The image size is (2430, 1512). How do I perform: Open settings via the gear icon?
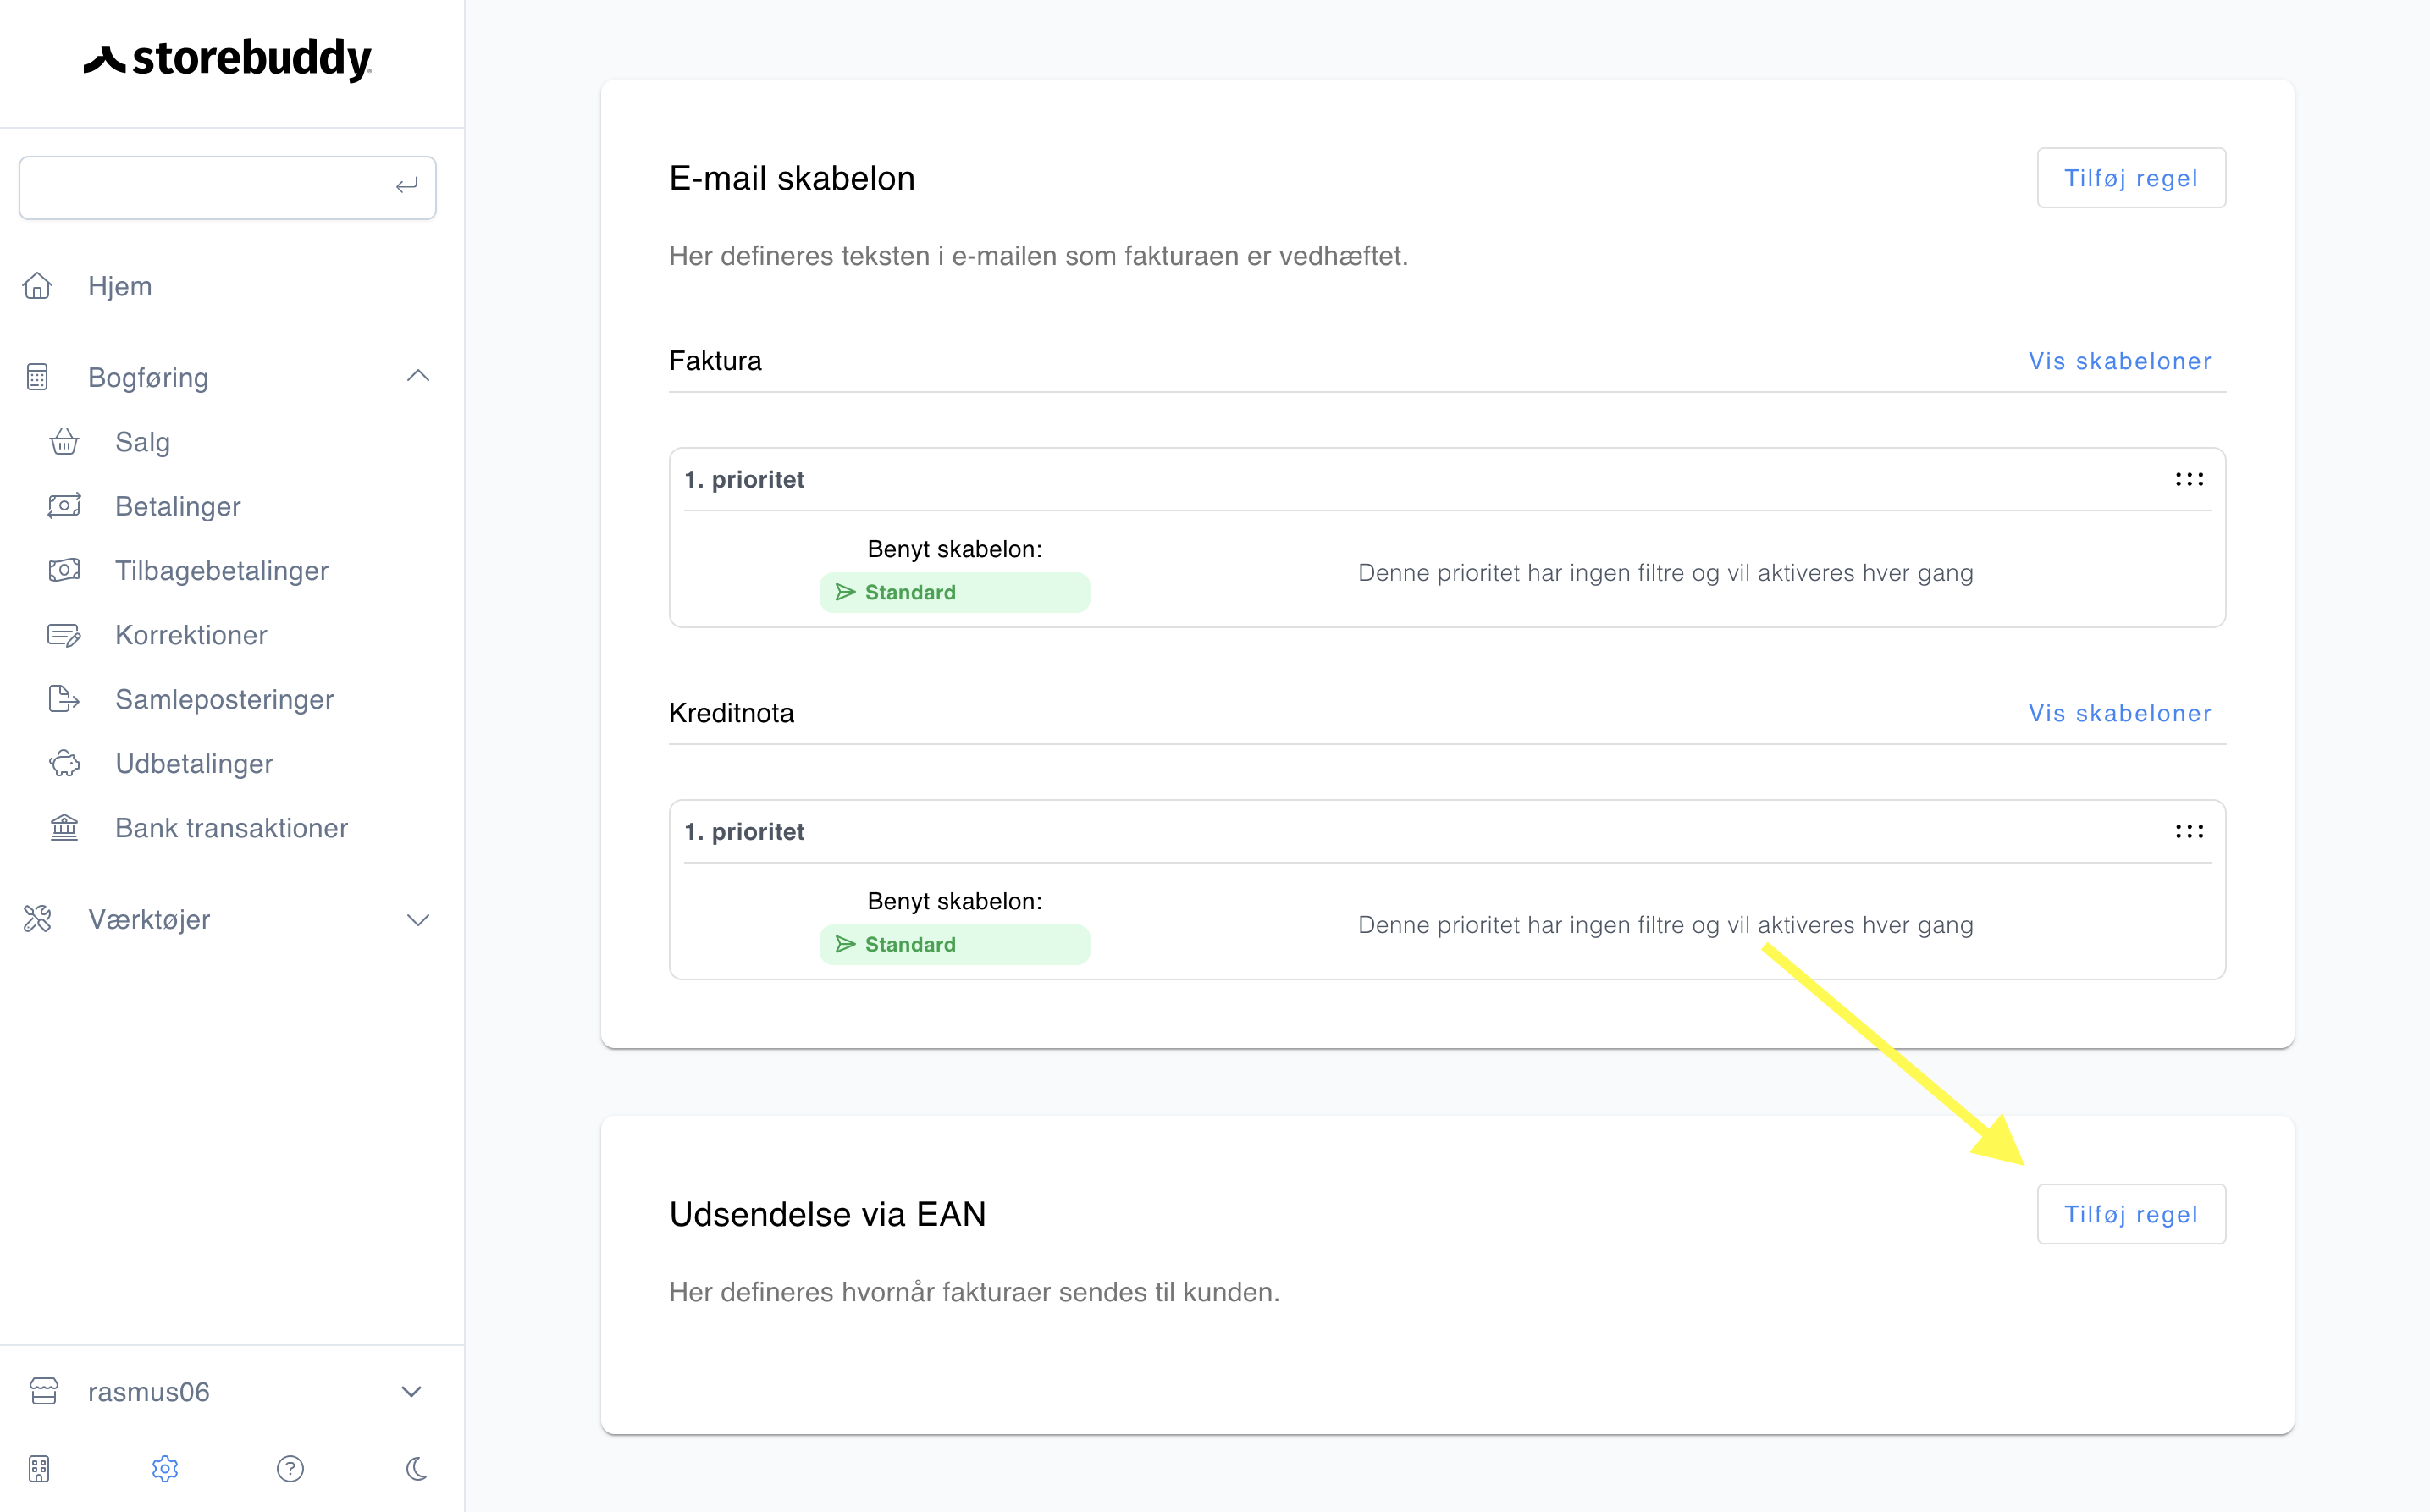[x=165, y=1468]
